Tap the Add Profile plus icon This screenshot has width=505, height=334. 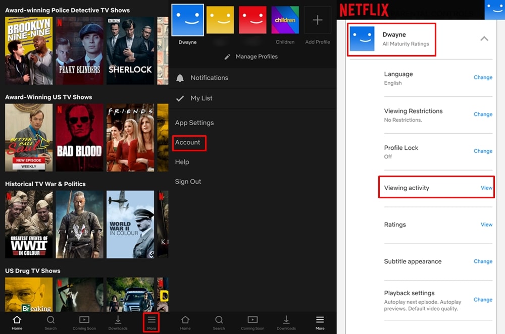click(x=318, y=20)
